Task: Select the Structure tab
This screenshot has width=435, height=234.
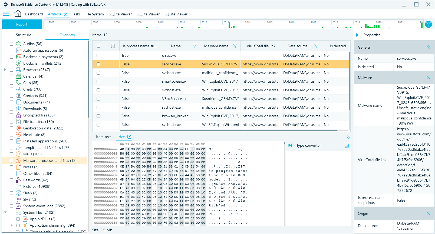Action: click(x=24, y=35)
